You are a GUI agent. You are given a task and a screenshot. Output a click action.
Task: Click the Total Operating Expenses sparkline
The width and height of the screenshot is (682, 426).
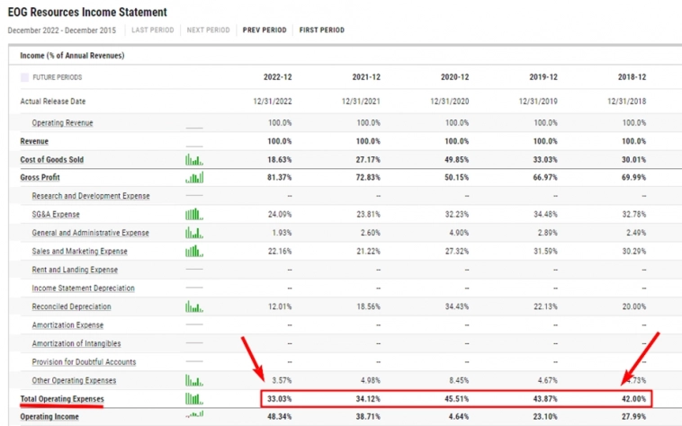(x=194, y=398)
